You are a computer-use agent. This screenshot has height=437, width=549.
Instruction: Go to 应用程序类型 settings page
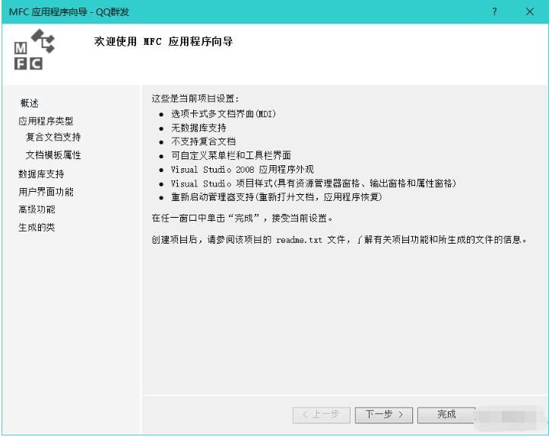pos(46,121)
